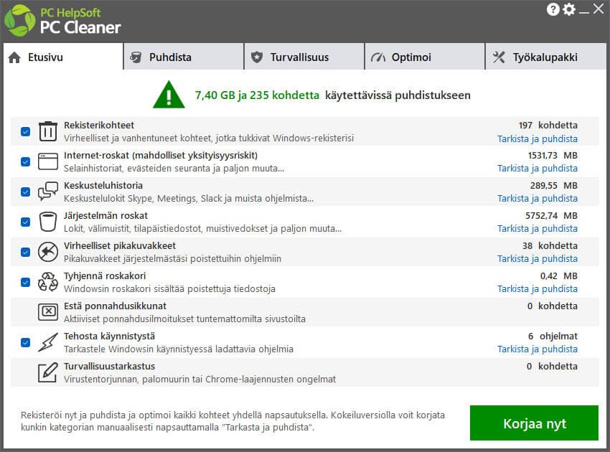Click the Rekisterikohteet trash can icon

pos(47,132)
